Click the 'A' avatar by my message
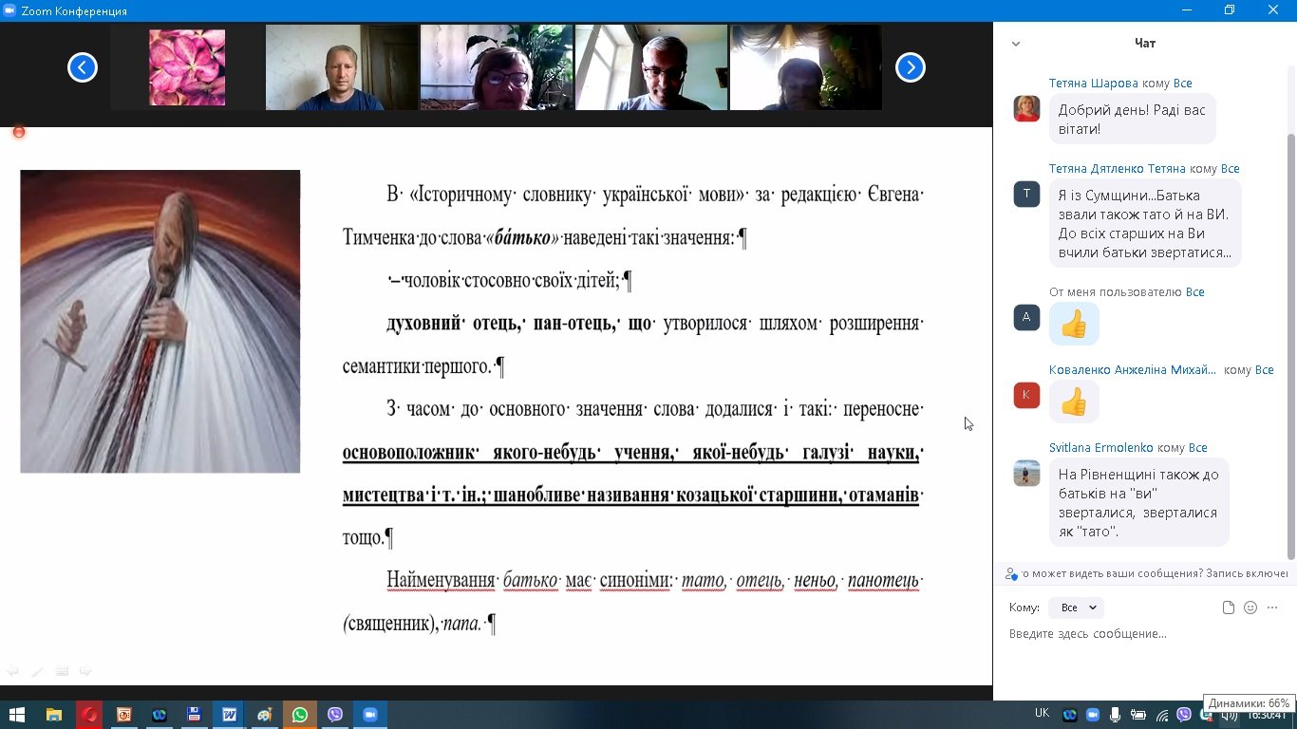The height and width of the screenshot is (729, 1297). click(1026, 317)
